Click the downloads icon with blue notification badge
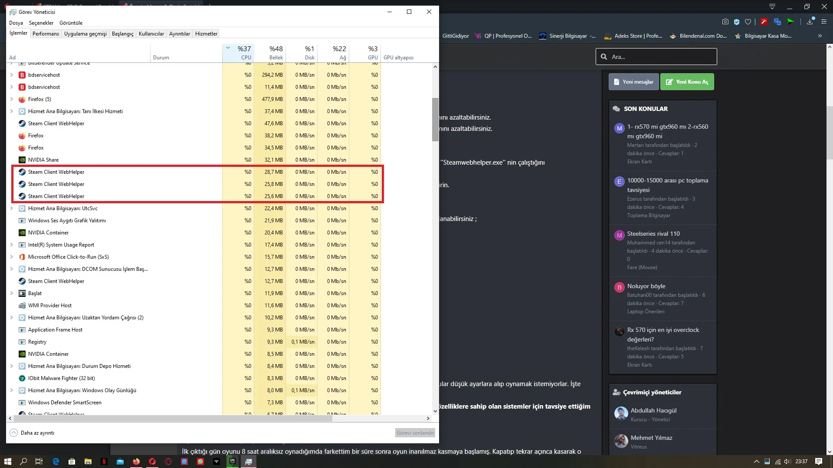Screen dimensions: 833x468 [810, 21]
